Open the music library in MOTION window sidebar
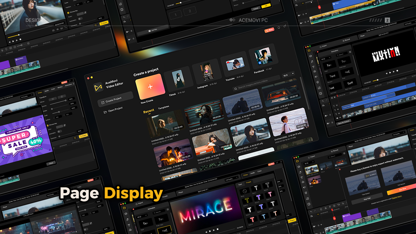The image size is (416, 234). [312, 61]
